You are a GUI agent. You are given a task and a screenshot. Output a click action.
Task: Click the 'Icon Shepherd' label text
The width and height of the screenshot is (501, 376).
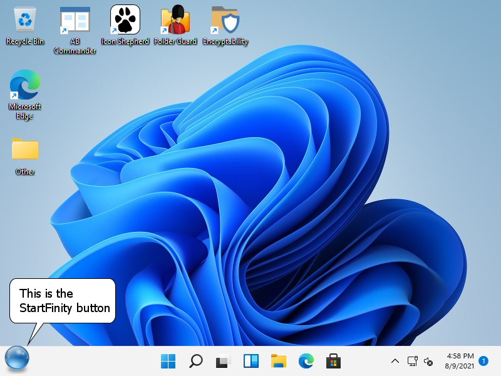coord(125,41)
